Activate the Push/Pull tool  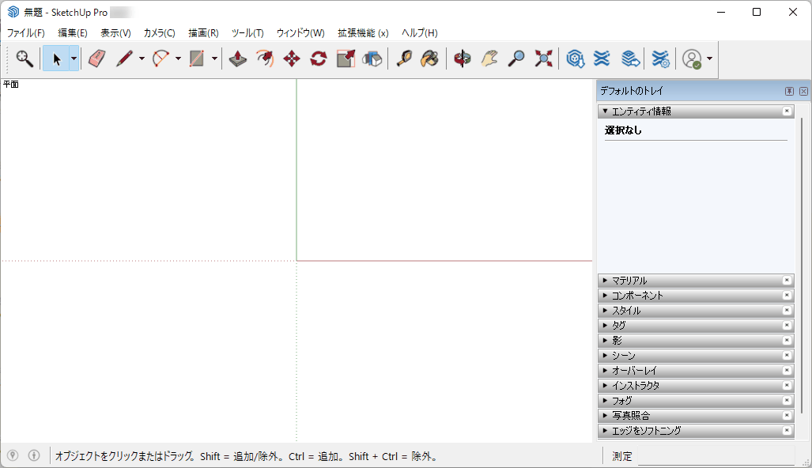238,58
